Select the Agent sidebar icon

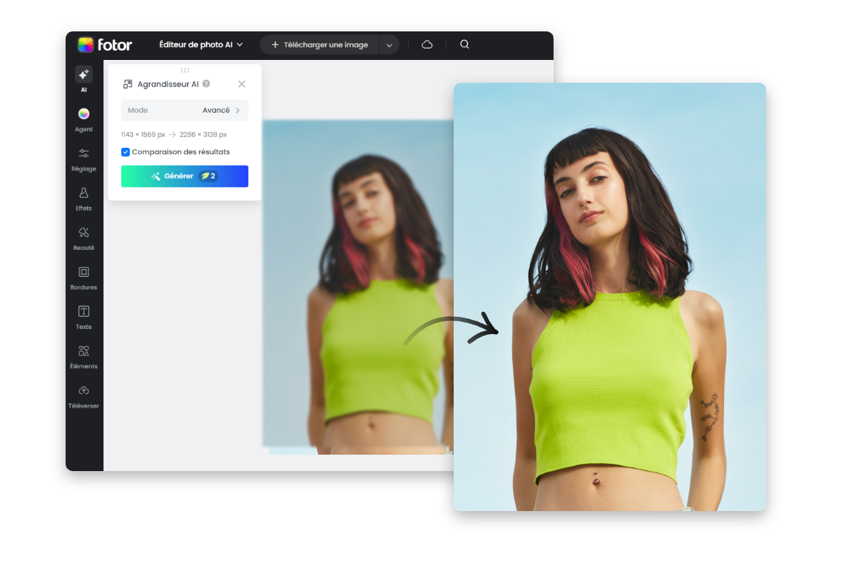tap(83, 114)
